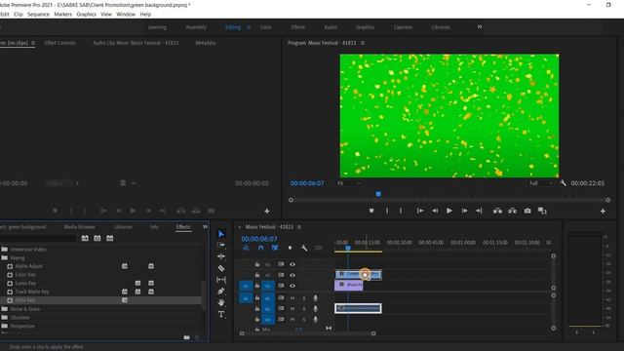624x351 pixels.
Task: Toggle Snap in Timeline magnet icon
Action: click(x=260, y=248)
